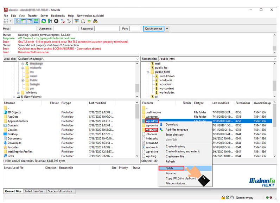Select the Downloads local folder
The image size is (280, 203).
(x=14, y=143)
